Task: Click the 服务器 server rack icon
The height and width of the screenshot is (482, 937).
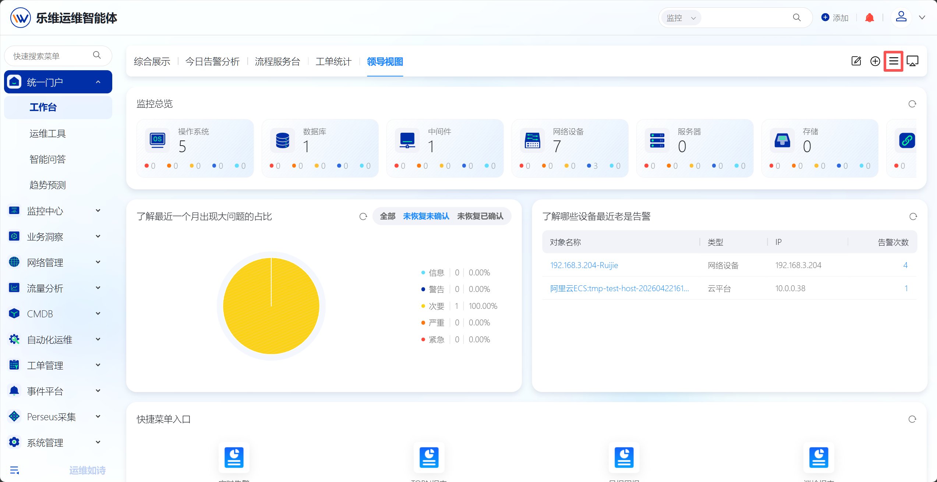Action: tap(657, 140)
